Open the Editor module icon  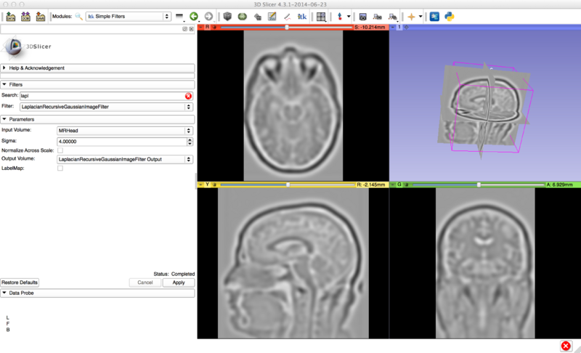click(272, 16)
